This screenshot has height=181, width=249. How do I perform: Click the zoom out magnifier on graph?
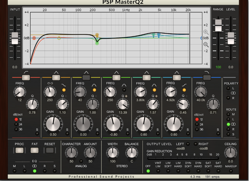pos(206,44)
